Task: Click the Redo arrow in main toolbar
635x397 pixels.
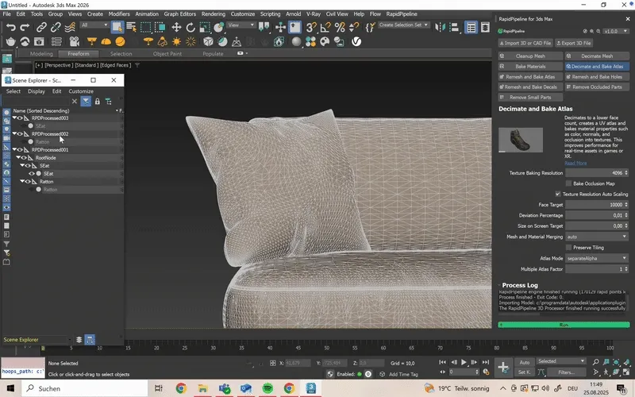Action: 25,27
